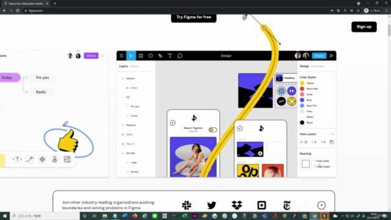Switch to the Assets tab
Image resolution: width=391 pixels, height=220 pixels.
(x=134, y=67)
